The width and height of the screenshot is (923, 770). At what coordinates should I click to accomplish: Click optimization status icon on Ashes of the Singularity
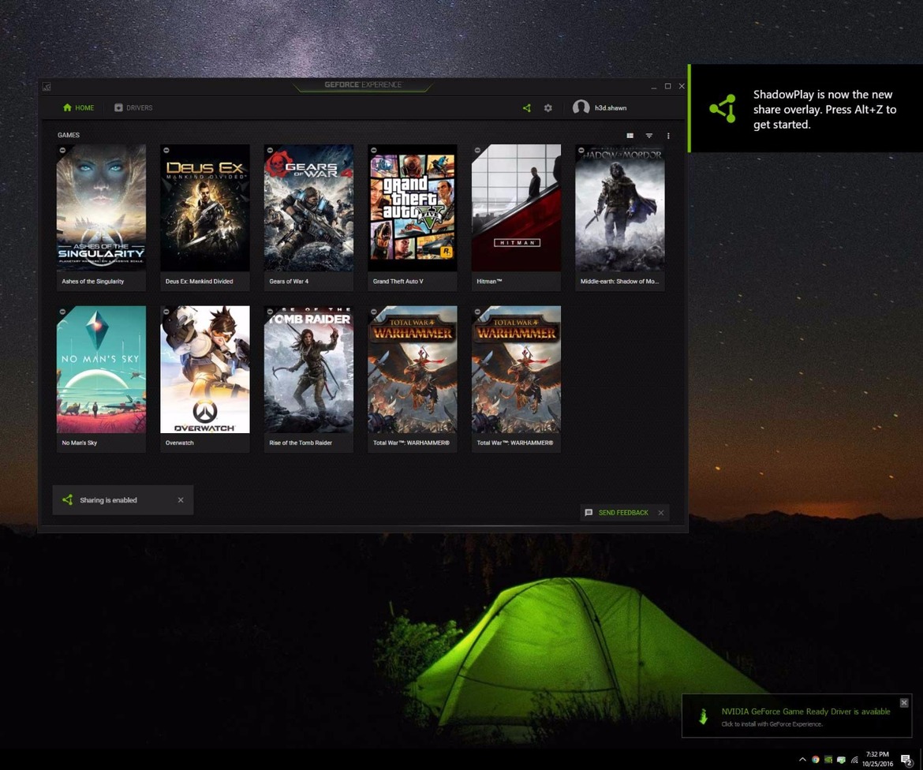[x=62, y=150]
